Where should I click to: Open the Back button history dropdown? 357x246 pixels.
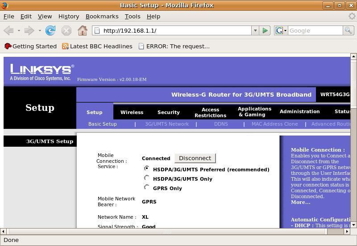click(x=19, y=30)
